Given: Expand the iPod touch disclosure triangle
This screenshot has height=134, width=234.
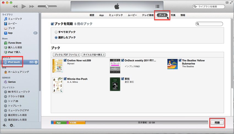Looking at the screenshot, I should pyautogui.click(x=3, y=62).
